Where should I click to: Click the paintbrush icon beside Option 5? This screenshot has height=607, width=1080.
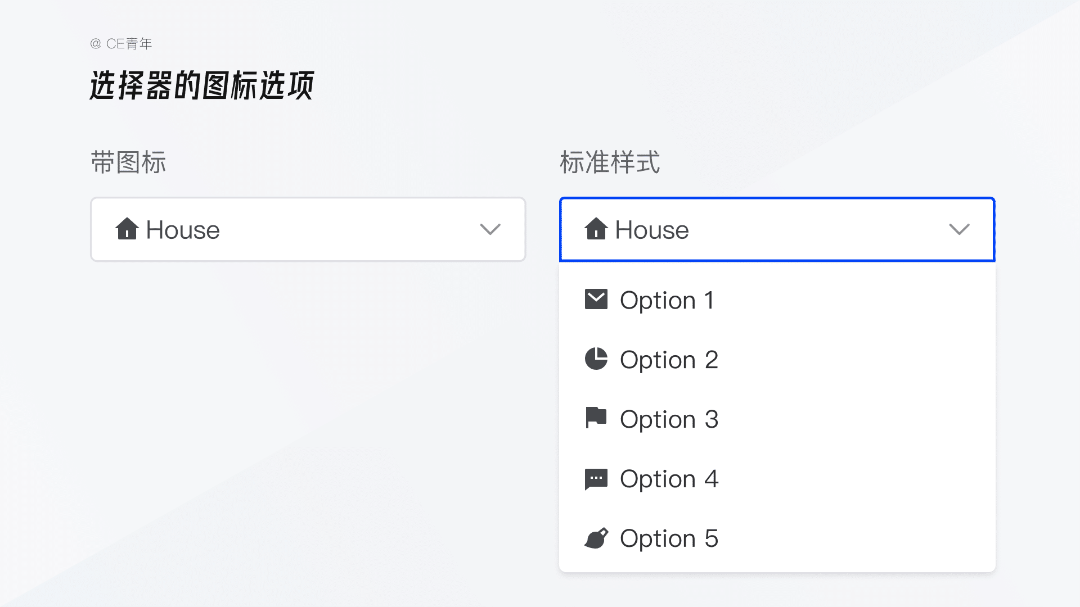point(596,538)
